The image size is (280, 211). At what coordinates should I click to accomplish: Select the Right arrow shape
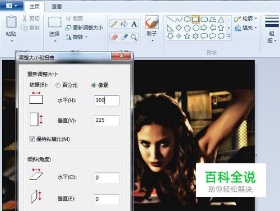(x=204, y=27)
